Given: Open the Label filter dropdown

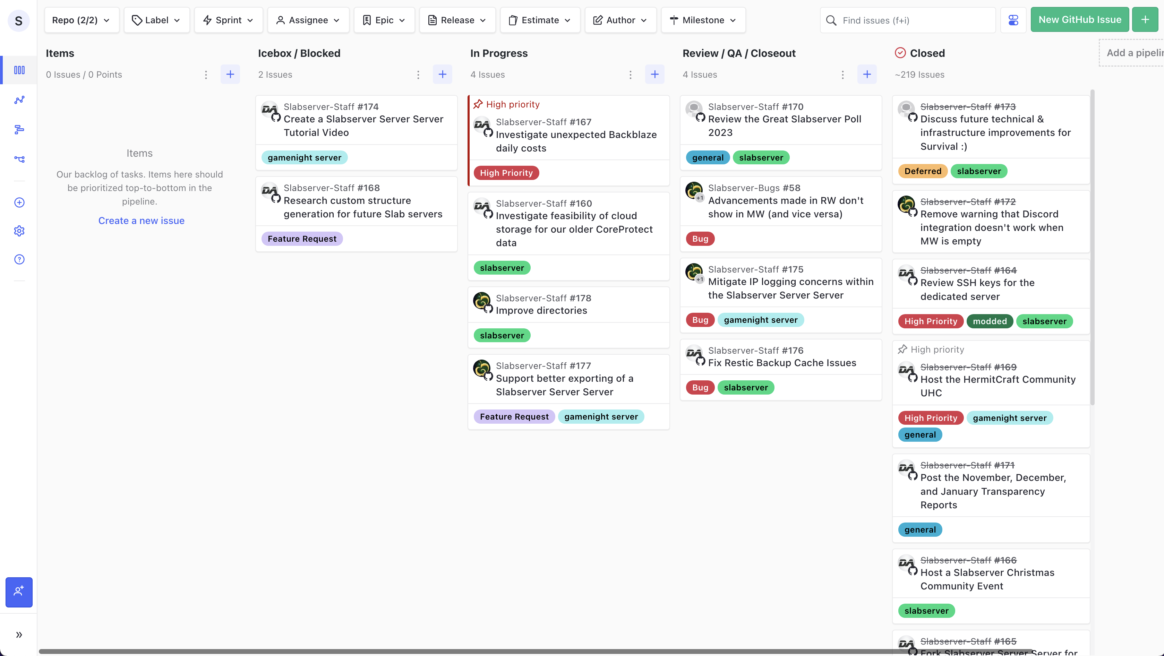Looking at the screenshot, I should [x=156, y=20].
